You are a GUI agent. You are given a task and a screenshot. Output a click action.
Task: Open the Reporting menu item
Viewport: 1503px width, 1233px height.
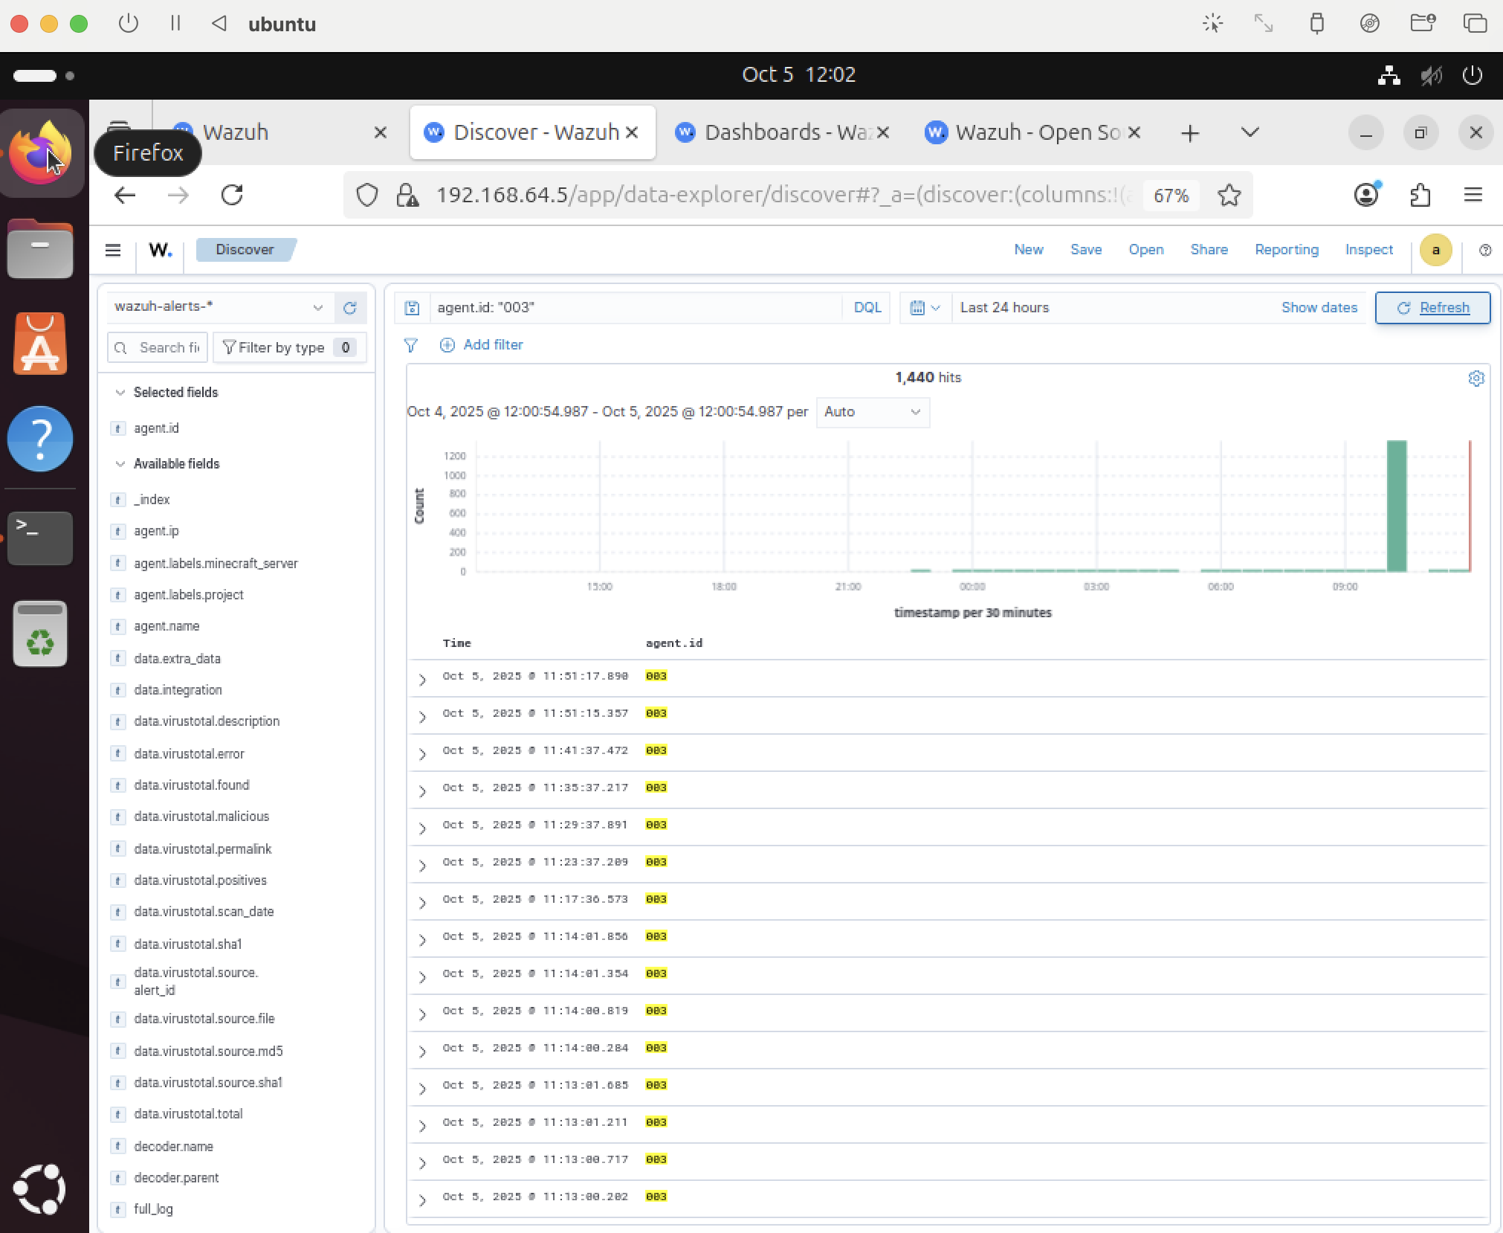(x=1286, y=250)
